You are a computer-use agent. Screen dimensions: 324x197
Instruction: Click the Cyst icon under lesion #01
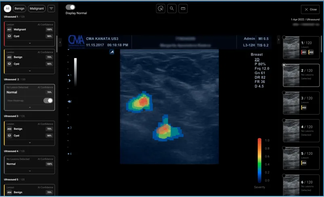point(9,36)
